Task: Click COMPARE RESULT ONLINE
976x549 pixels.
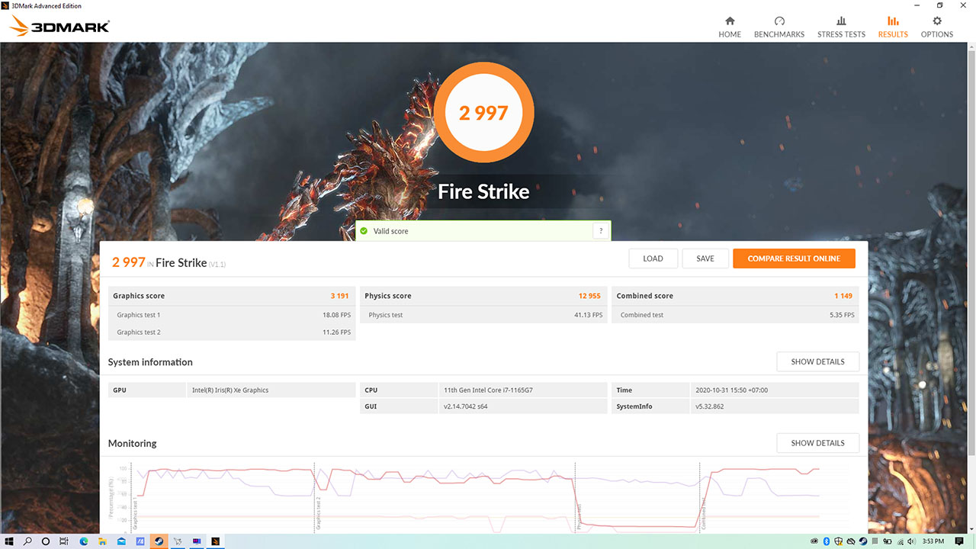Action: click(x=794, y=258)
